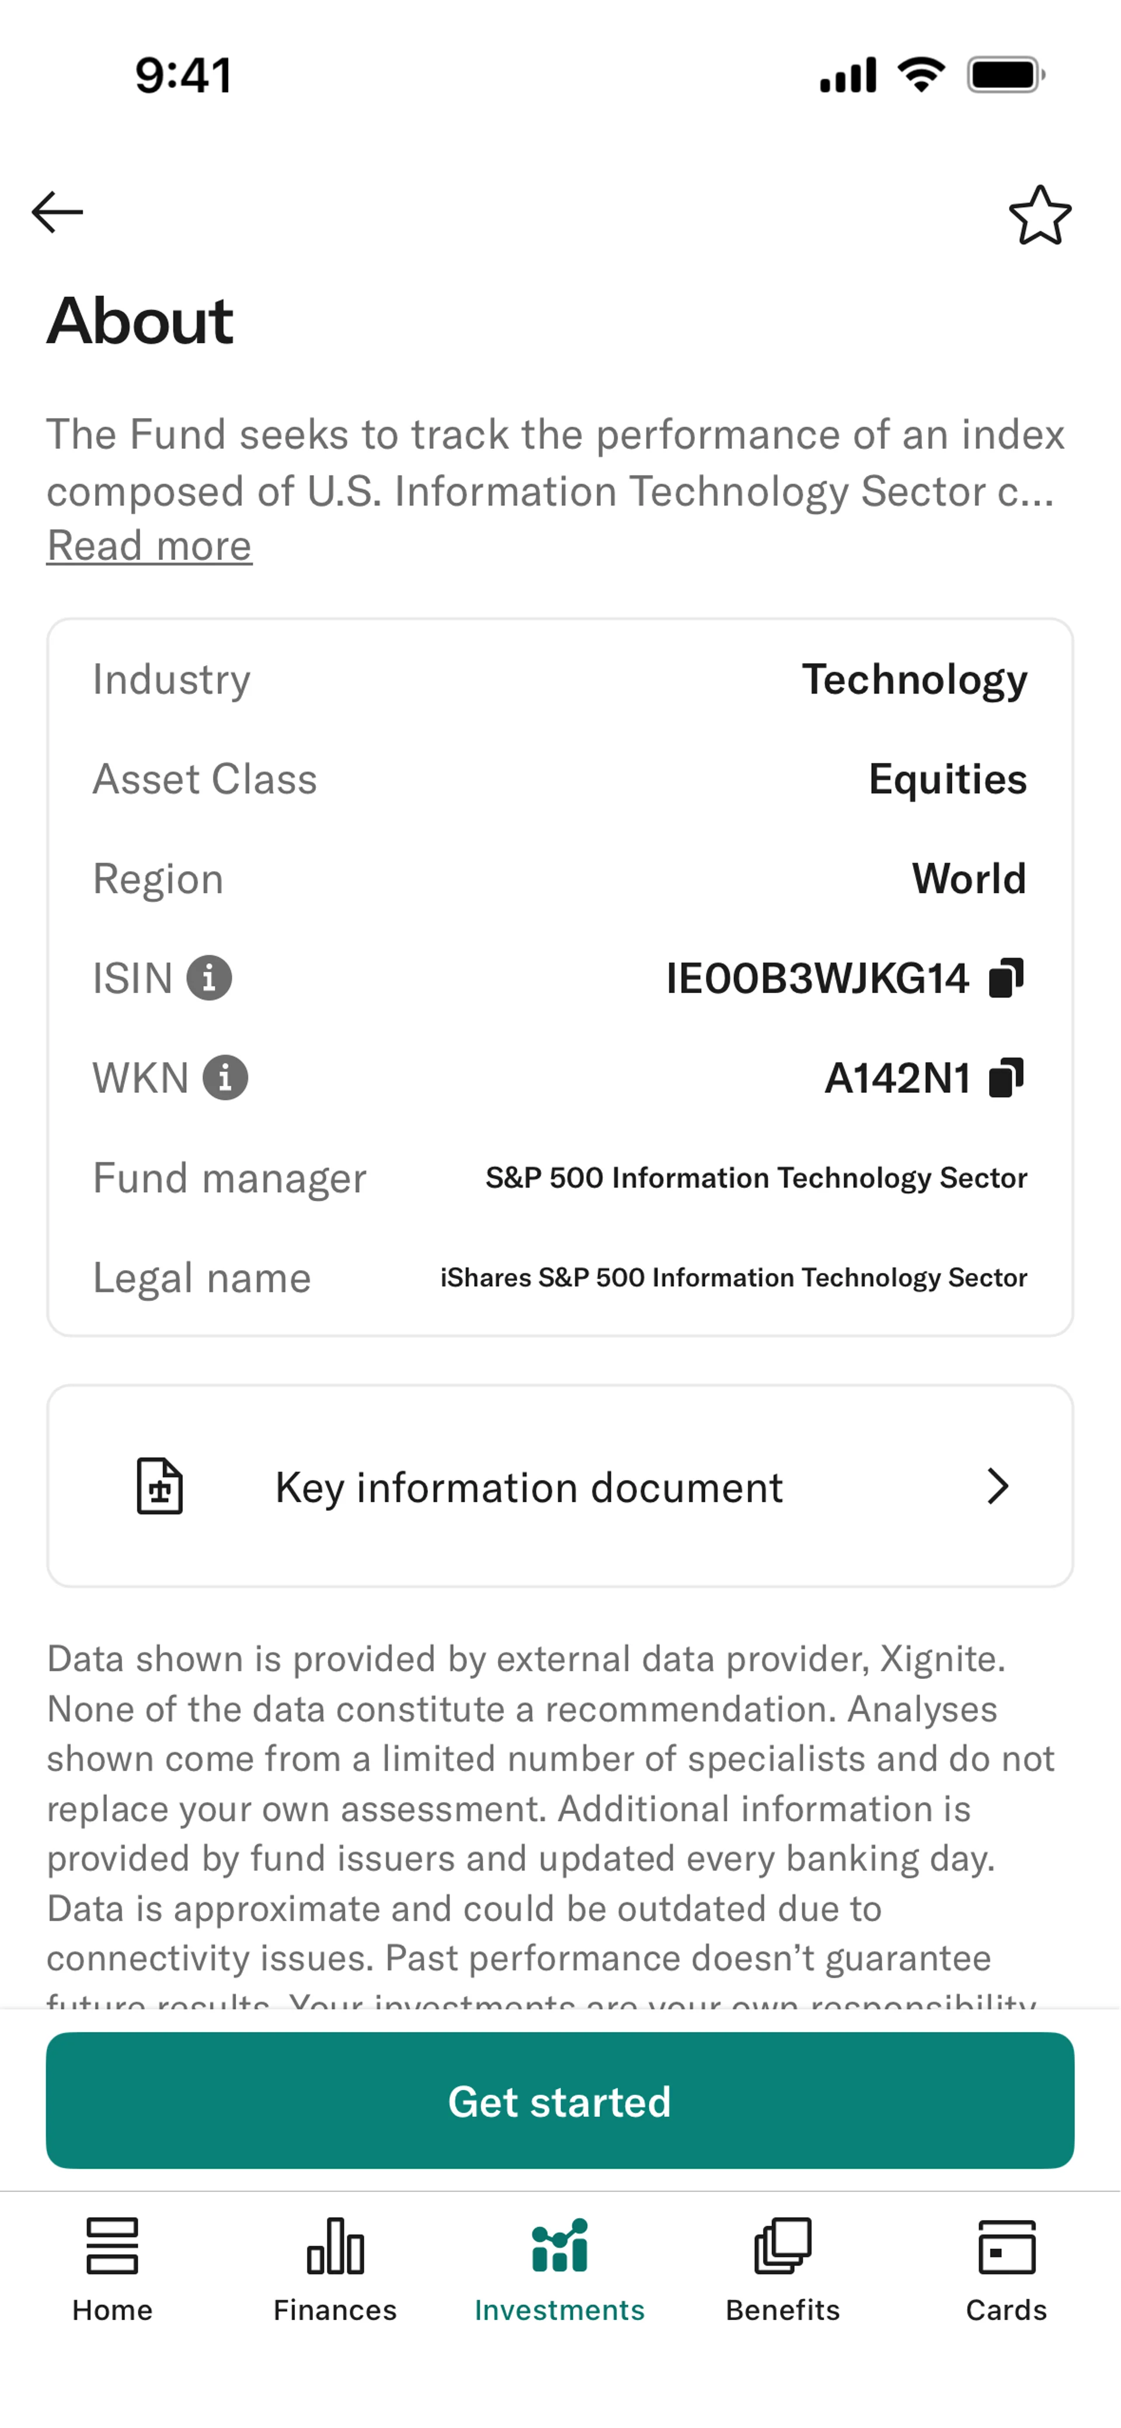1121x2428 pixels.
Task: Open the Benefits tab
Action: 782,2270
